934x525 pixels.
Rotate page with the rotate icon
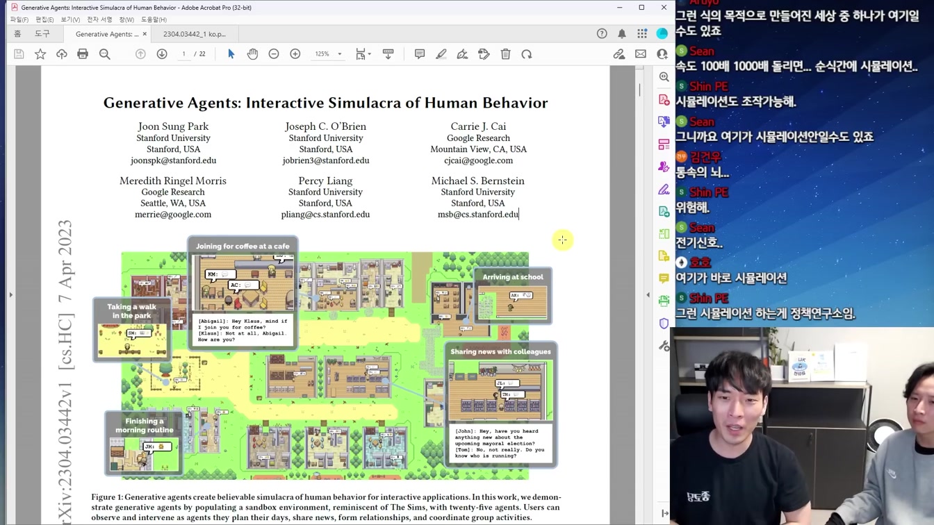527,54
